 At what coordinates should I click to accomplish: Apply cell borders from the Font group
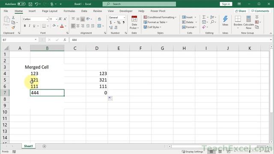click(x=44, y=26)
